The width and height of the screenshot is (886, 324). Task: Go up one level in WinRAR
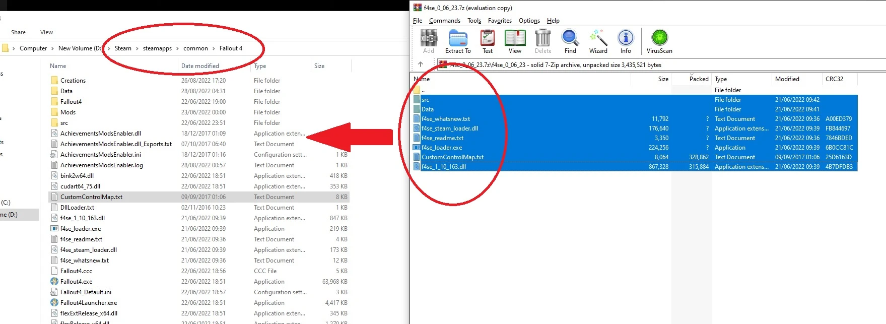point(421,64)
